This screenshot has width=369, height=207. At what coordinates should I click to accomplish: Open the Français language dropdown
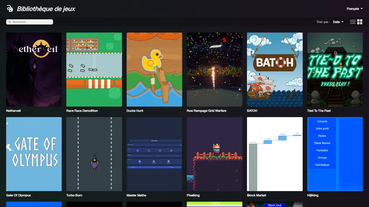[x=354, y=9]
